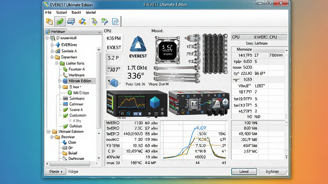
Task: Click the blue-and-orange wizard toolbar icon
Action: (x=82, y=21)
